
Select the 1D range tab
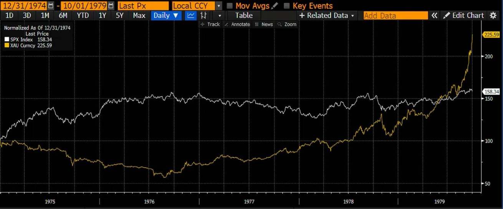[9, 15]
